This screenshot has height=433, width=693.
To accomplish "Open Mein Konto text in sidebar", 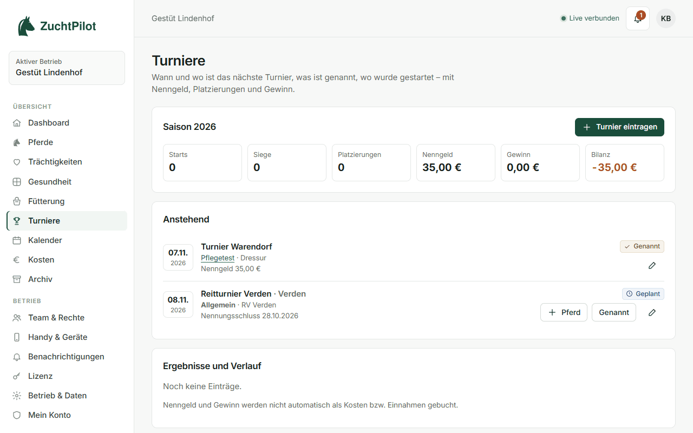I will pyautogui.click(x=49, y=415).
